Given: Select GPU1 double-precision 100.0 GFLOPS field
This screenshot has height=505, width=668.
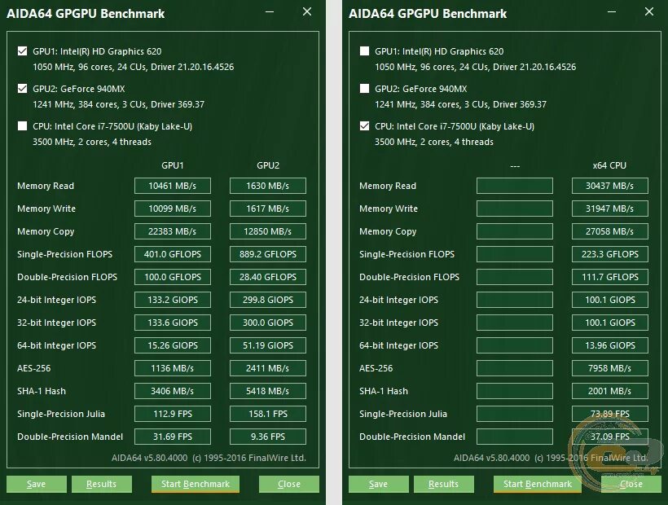Looking at the screenshot, I should 173,277.
